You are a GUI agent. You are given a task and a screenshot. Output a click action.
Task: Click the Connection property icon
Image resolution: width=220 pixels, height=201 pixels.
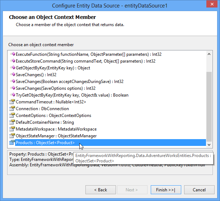pos(12,109)
